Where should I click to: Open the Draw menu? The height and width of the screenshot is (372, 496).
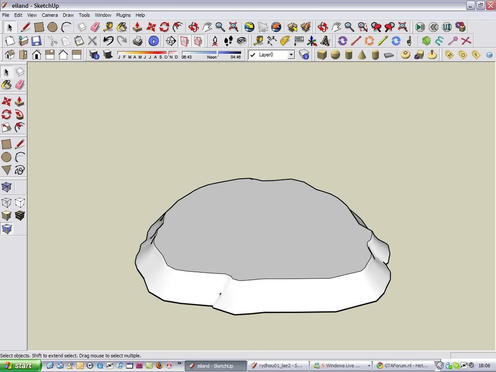click(68, 15)
